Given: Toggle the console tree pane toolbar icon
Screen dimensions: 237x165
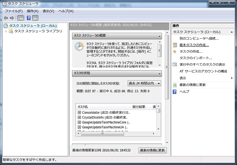Looking at the screenshot, I should (21, 18).
